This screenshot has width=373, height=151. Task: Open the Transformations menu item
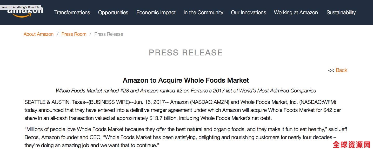coord(72,12)
